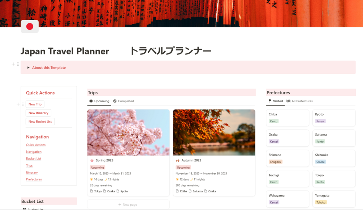Screen dimensions: 363x210
Task: Click the Prefectures section heading
Action: 278,93
